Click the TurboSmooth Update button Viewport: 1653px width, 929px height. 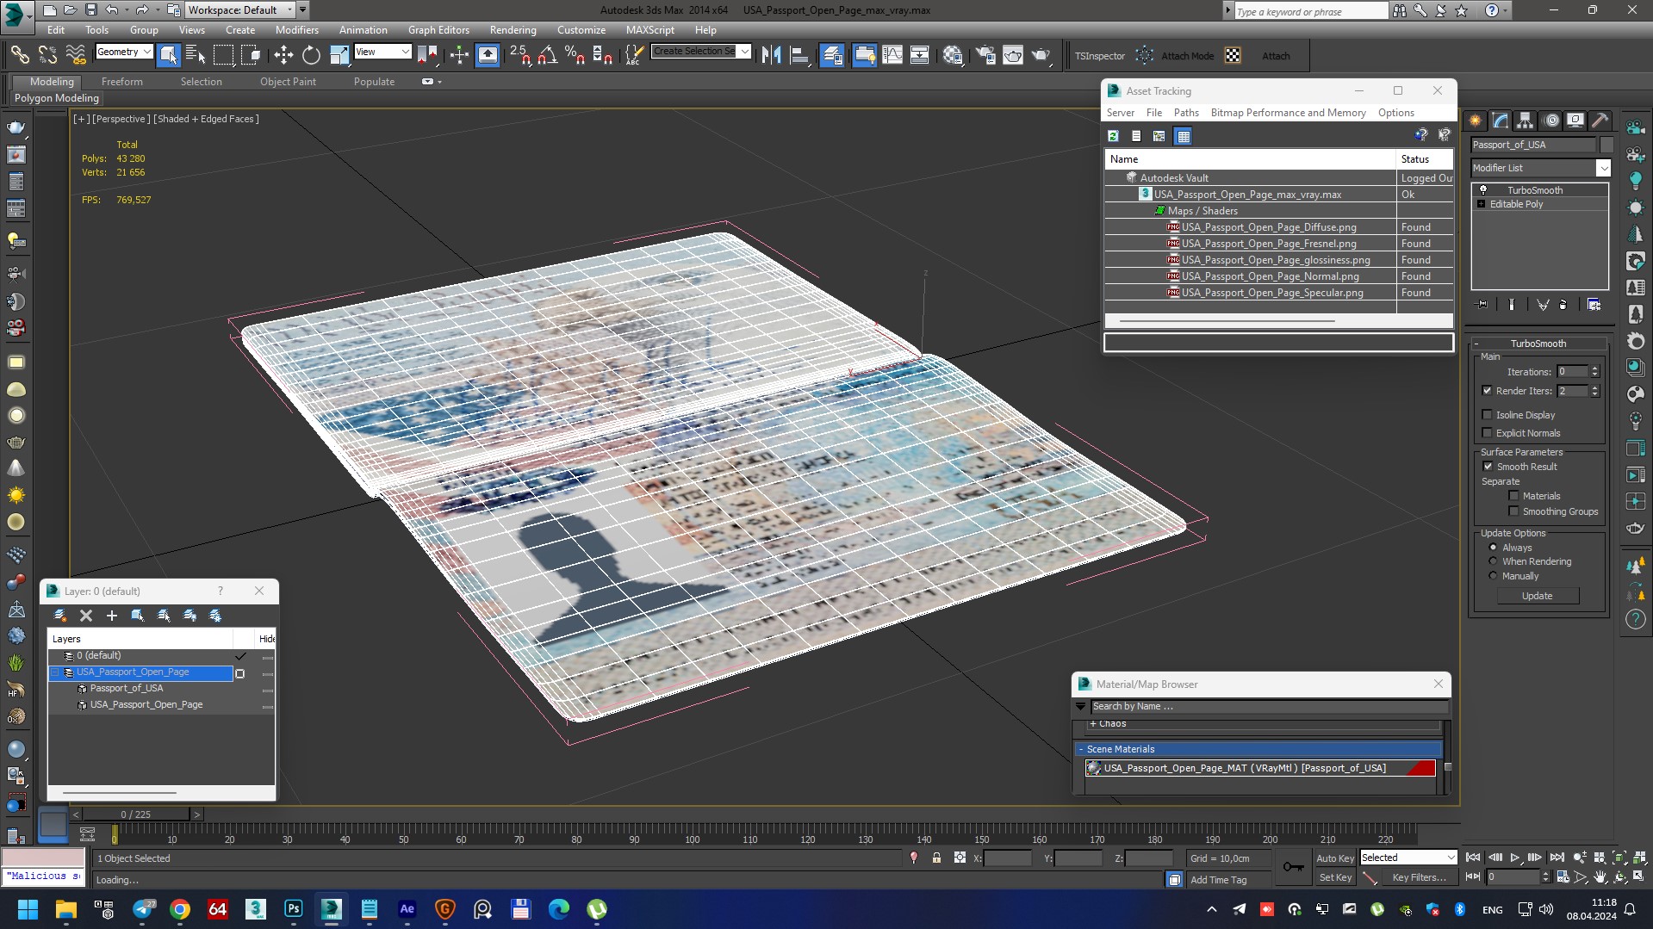(x=1537, y=596)
